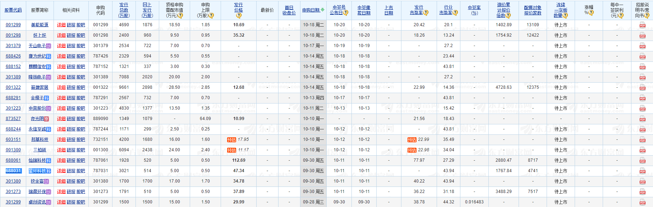653x207 pixels.
Task: Open highlighted stock code 688031
Action: click(13, 171)
